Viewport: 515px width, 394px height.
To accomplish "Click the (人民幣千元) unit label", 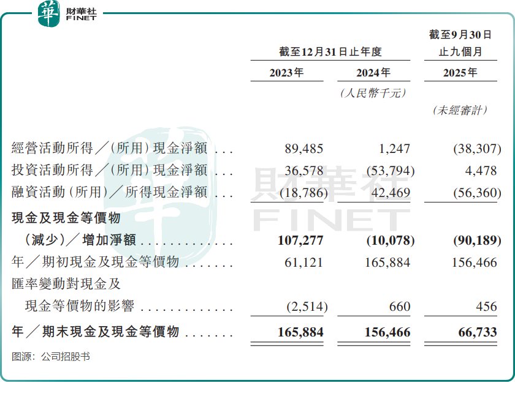I will [373, 93].
